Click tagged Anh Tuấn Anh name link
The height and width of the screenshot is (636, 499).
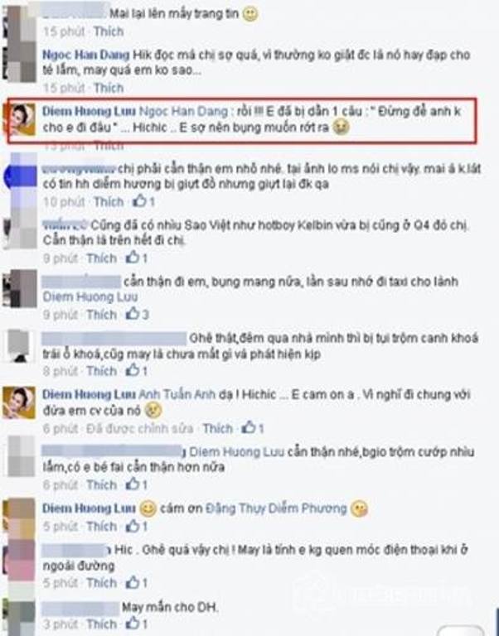[x=177, y=394]
